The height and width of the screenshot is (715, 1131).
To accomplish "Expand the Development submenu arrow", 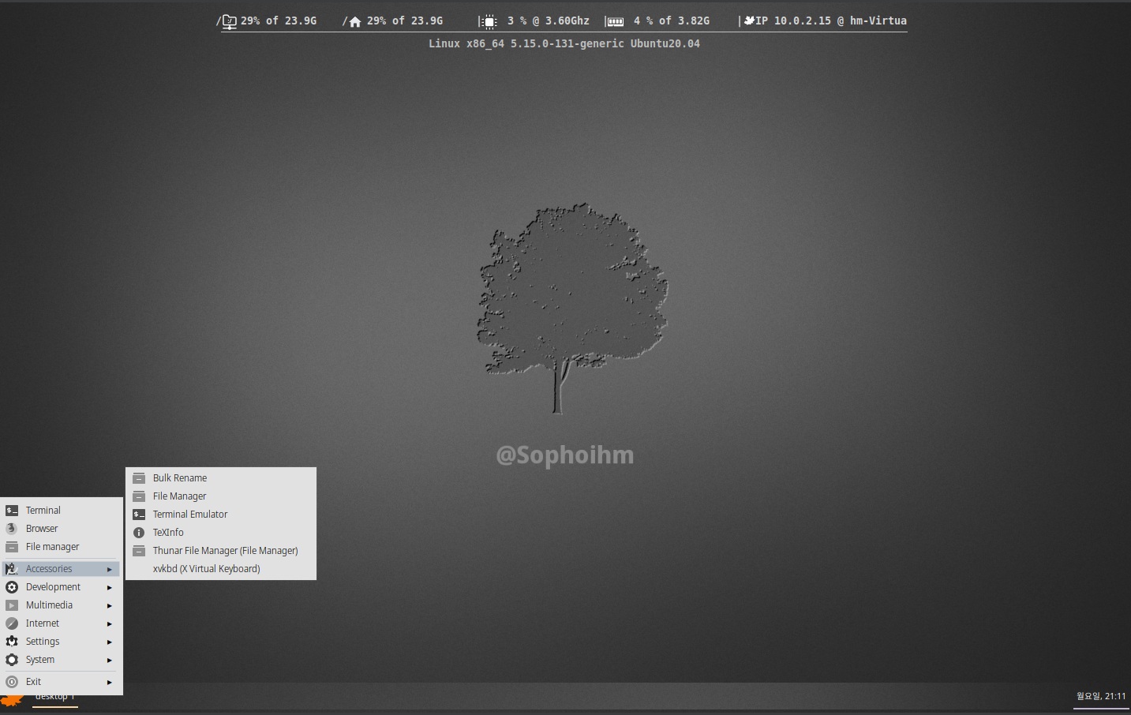I will (110, 587).
